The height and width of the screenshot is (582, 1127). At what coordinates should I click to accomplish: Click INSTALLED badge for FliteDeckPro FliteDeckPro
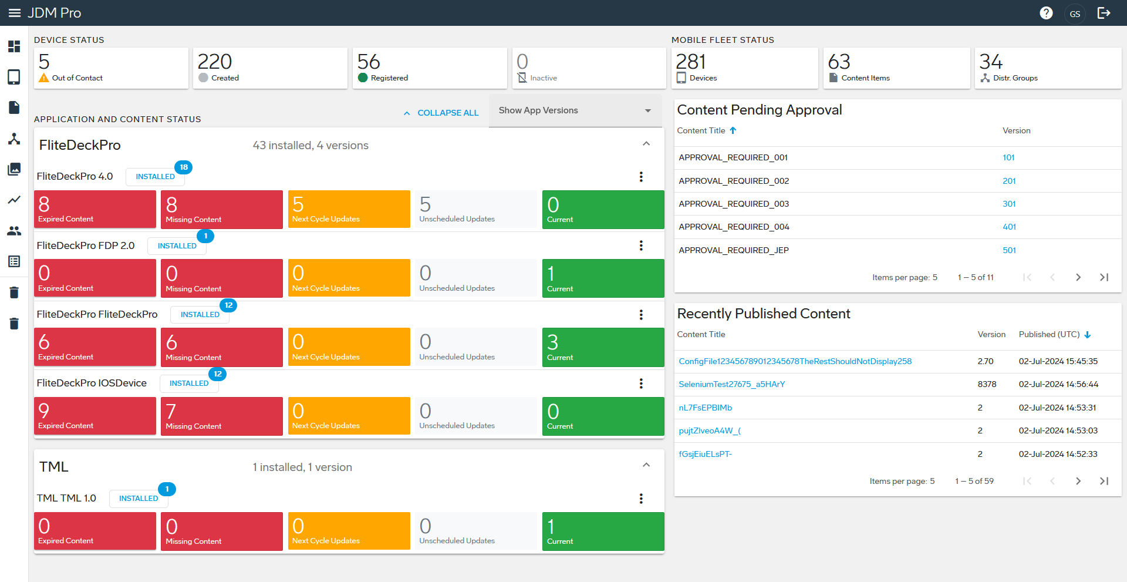tap(200, 315)
